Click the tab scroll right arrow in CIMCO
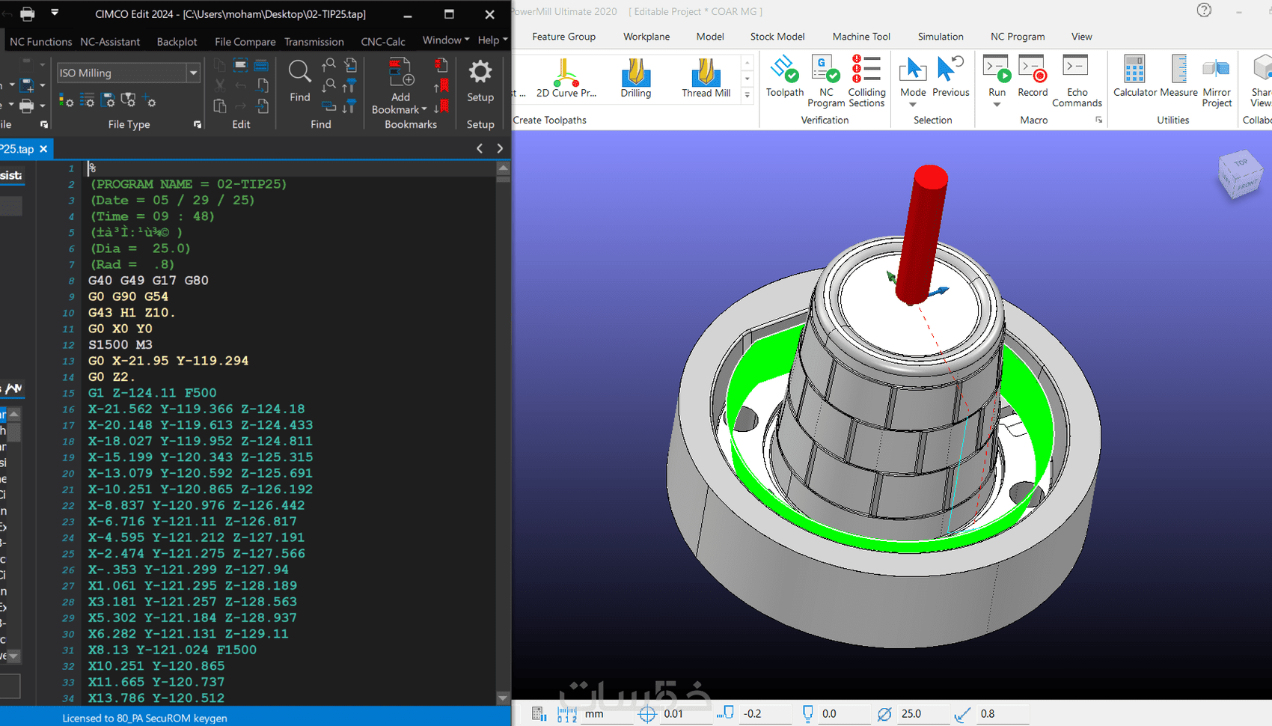The image size is (1272, 726). [500, 148]
